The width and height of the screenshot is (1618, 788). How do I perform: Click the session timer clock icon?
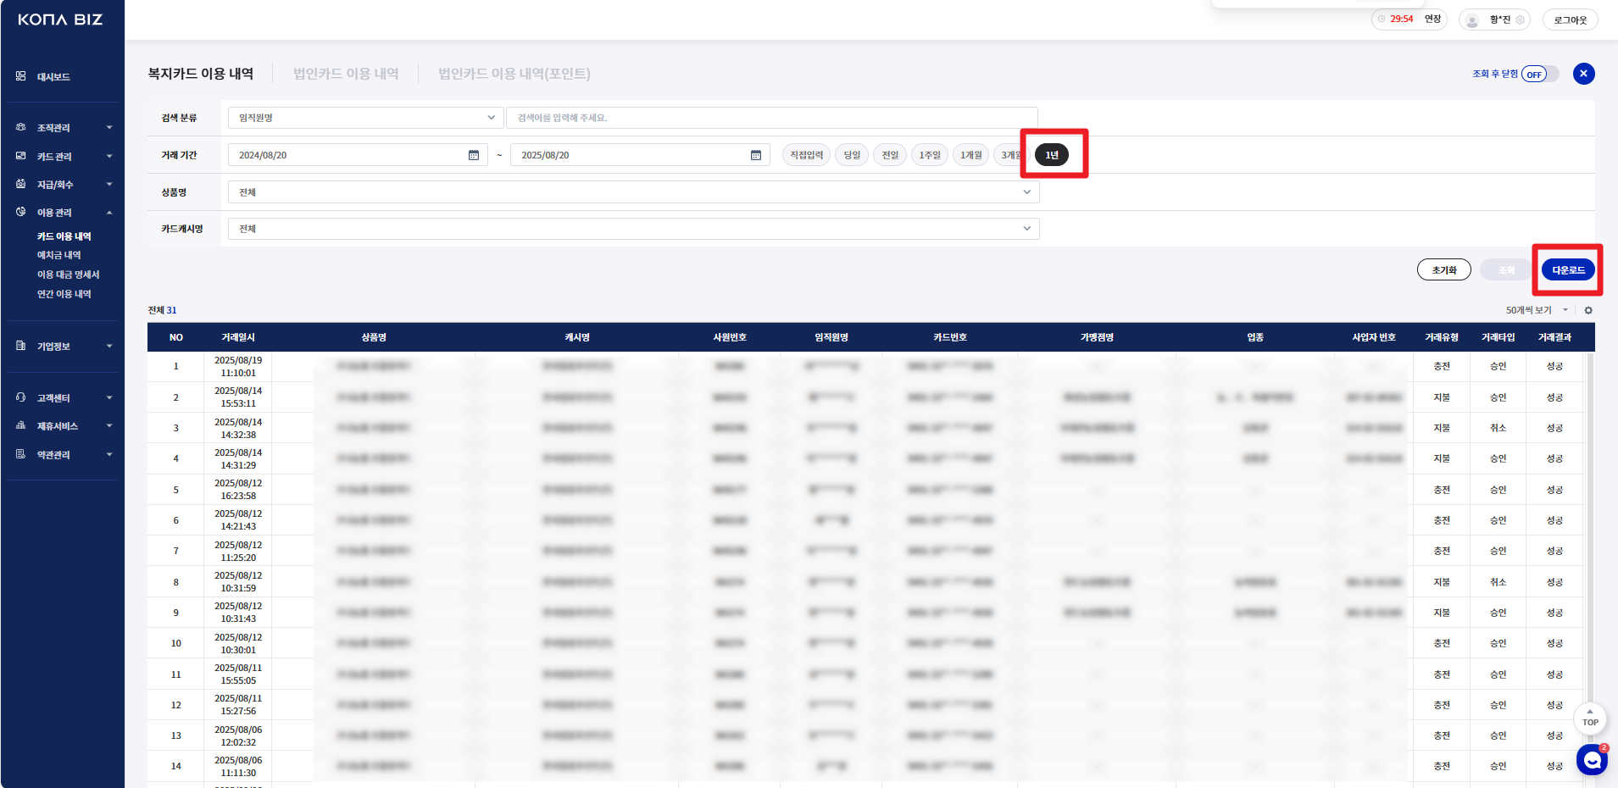coord(1382,19)
